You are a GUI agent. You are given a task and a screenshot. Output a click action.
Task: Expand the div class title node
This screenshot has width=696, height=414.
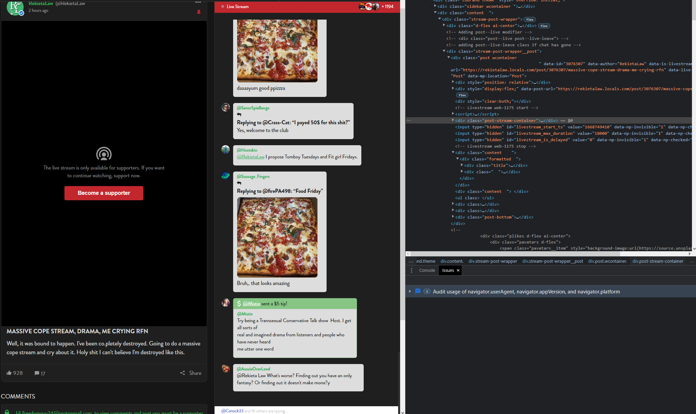click(462, 165)
